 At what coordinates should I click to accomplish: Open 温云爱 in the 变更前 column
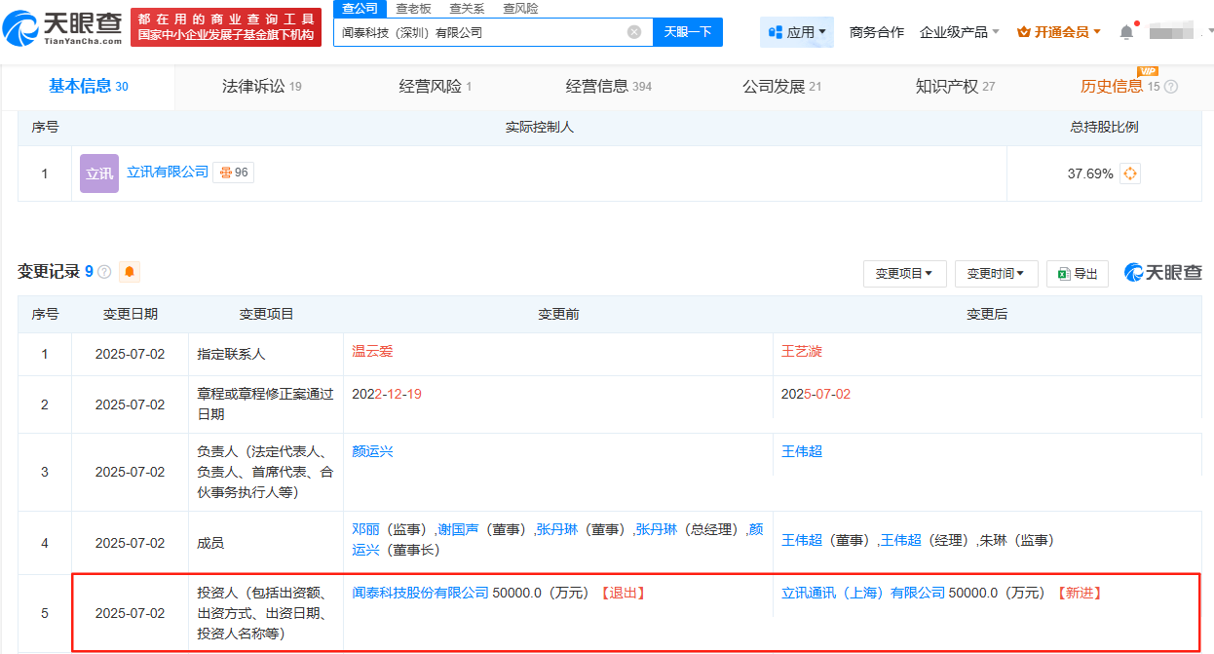pyautogui.click(x=372, y=351)
